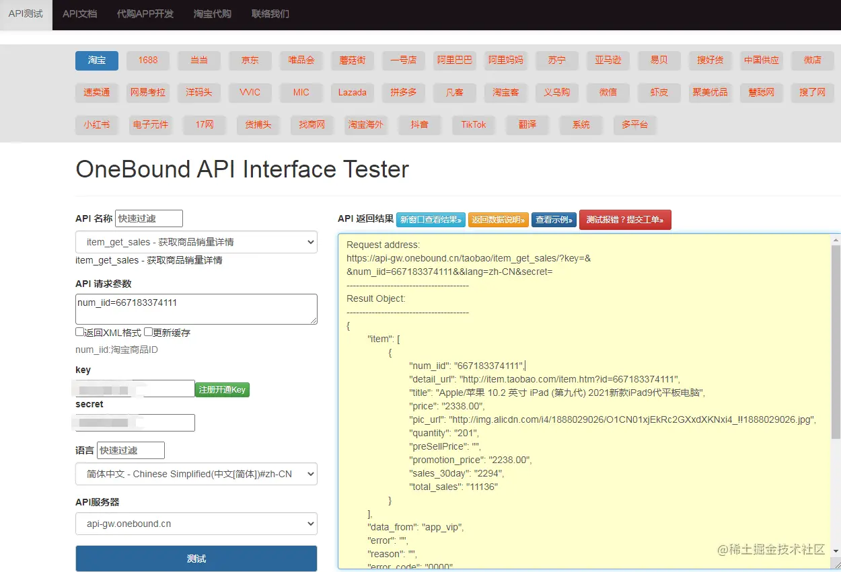Image resolution: width=841 pixels, height=572 pixels.
Task: Select the 拼多多 platform
Action: (404, 93)
